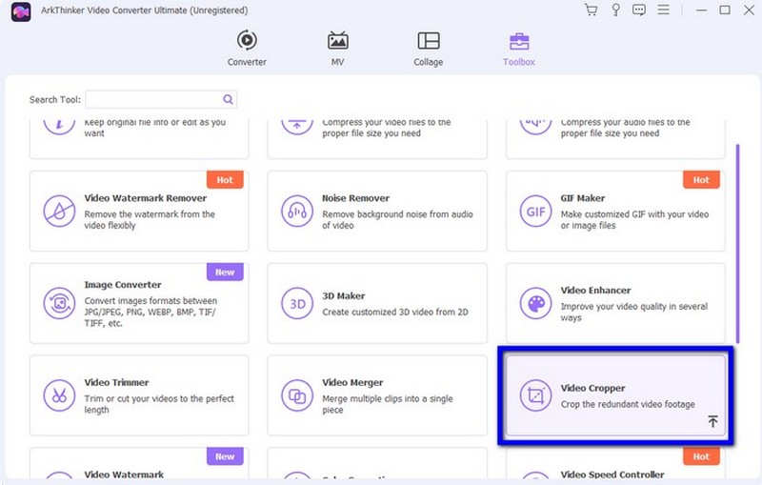
Task: Open the Noise Remover tool
Action: click(x=377, y=211)
